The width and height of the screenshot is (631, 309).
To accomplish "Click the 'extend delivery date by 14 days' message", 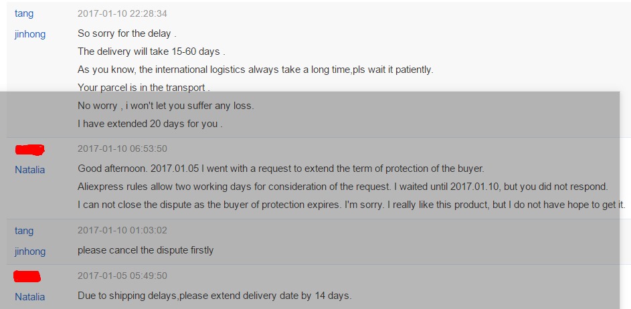I will pos(215,296).
